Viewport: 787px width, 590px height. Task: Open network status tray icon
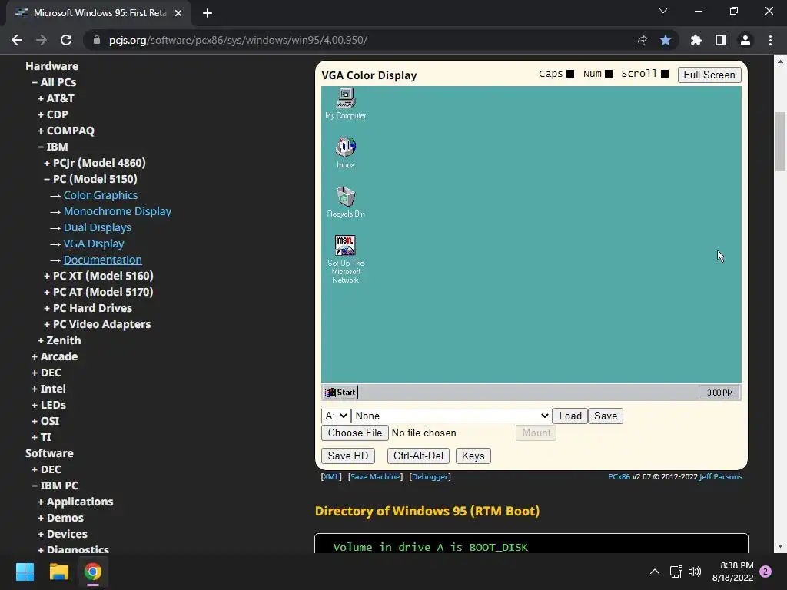[x=676, y=572]
